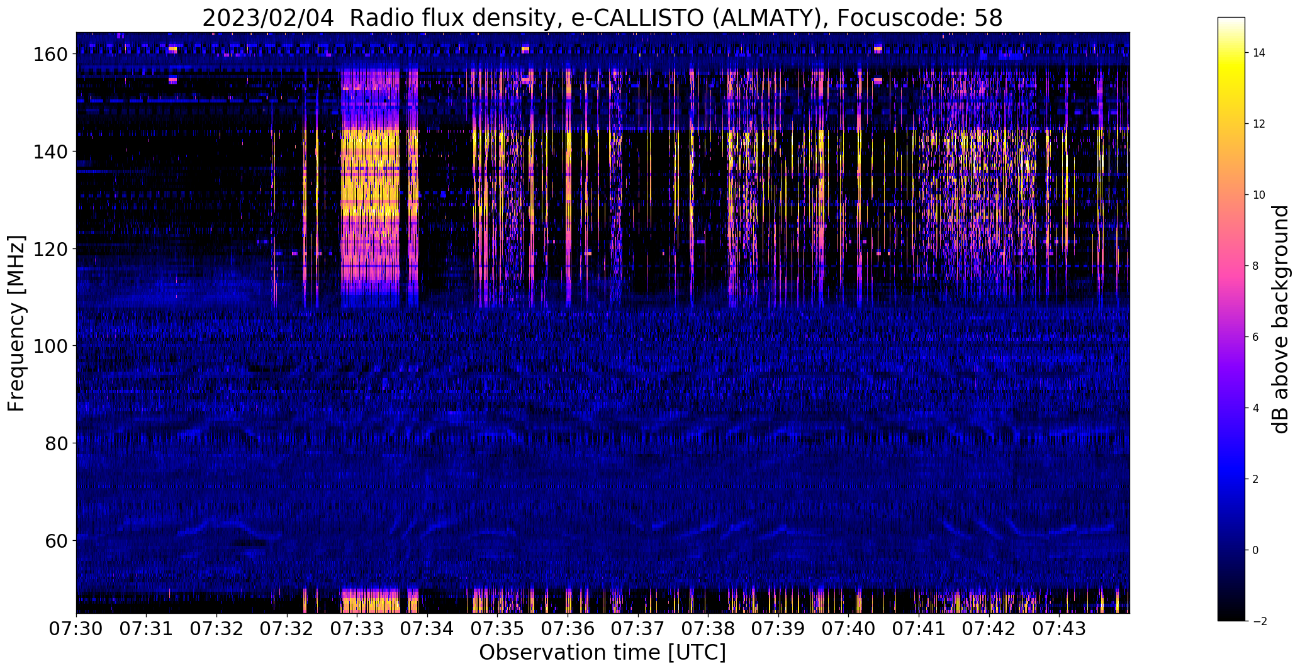Screen dimensions: 1300x671
Task: Click the 07:38 time tick label
Action: coord(709,628)
